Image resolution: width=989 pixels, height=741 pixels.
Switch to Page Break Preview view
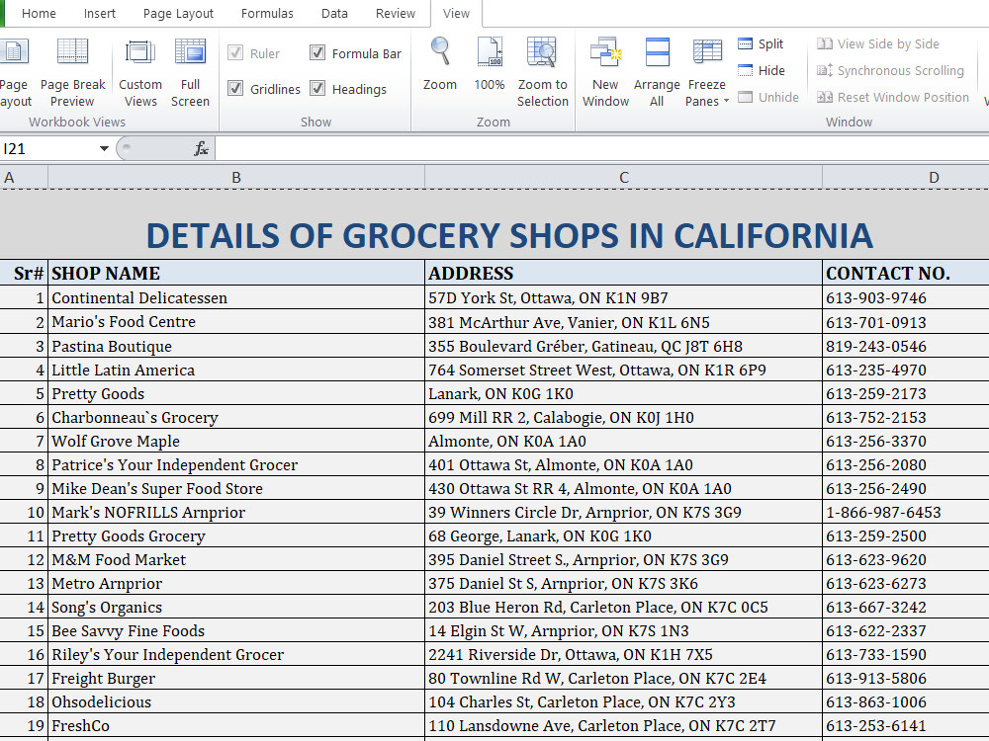pyautogui.click(x=72, y=72)
